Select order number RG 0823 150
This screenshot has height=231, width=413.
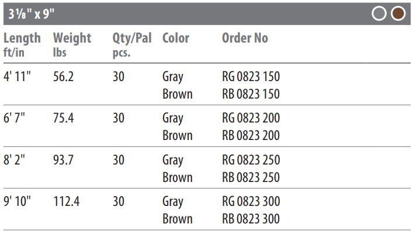251,76
